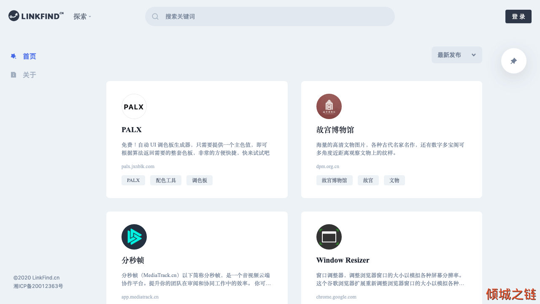
Task: Click the PALX description text
Action: [x=196, y=149]
